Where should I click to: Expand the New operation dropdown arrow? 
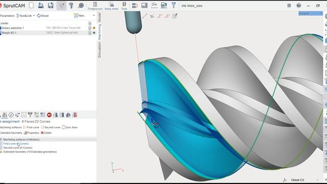click(94, 15)
